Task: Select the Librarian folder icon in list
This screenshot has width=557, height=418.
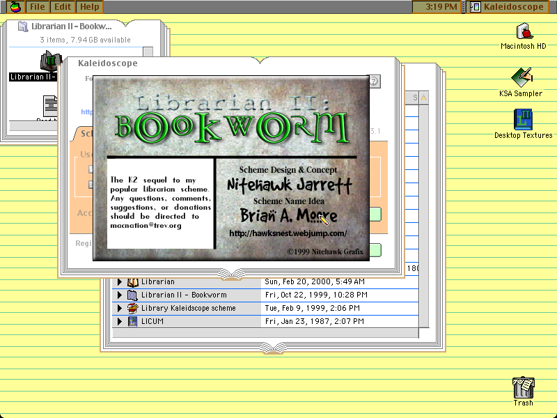Action: point(132,282)
